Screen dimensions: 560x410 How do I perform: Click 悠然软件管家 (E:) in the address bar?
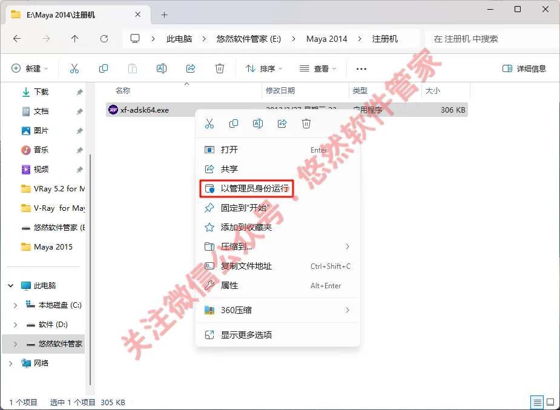point(249,39)
